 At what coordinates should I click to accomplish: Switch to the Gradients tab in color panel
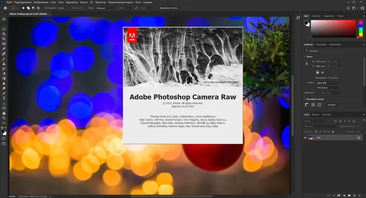coord(328,16)
